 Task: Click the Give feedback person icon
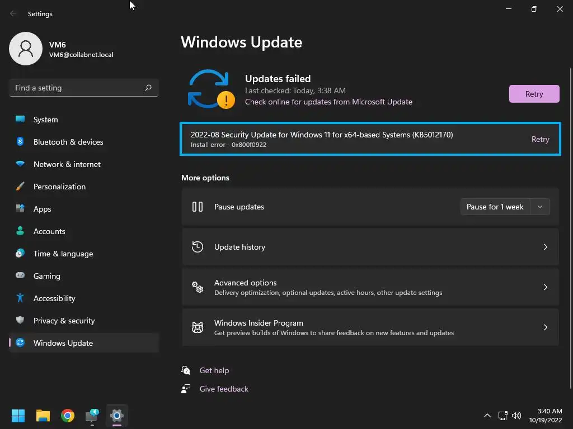click(x=186, y=389)
